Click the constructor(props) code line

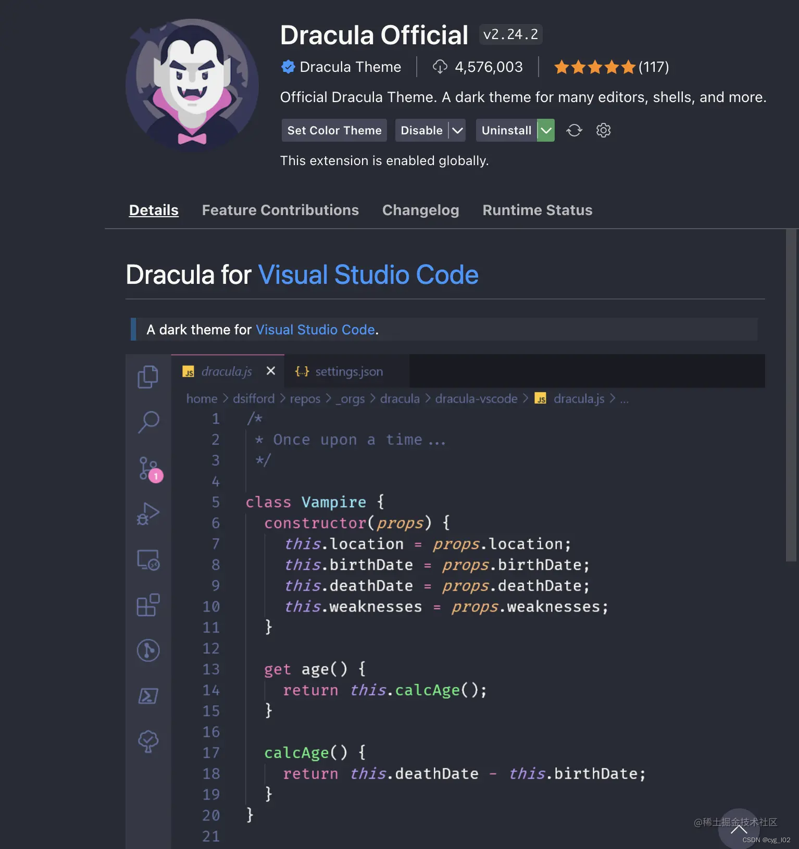click(x=357, y=523)
